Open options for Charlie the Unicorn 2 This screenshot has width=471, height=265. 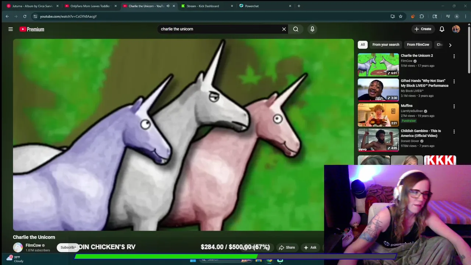click(x=454, y=56)
